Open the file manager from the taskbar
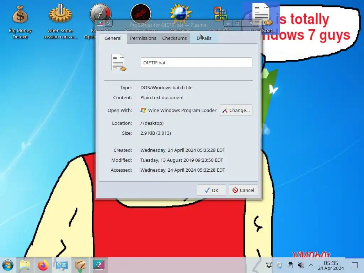 (25, 265)
